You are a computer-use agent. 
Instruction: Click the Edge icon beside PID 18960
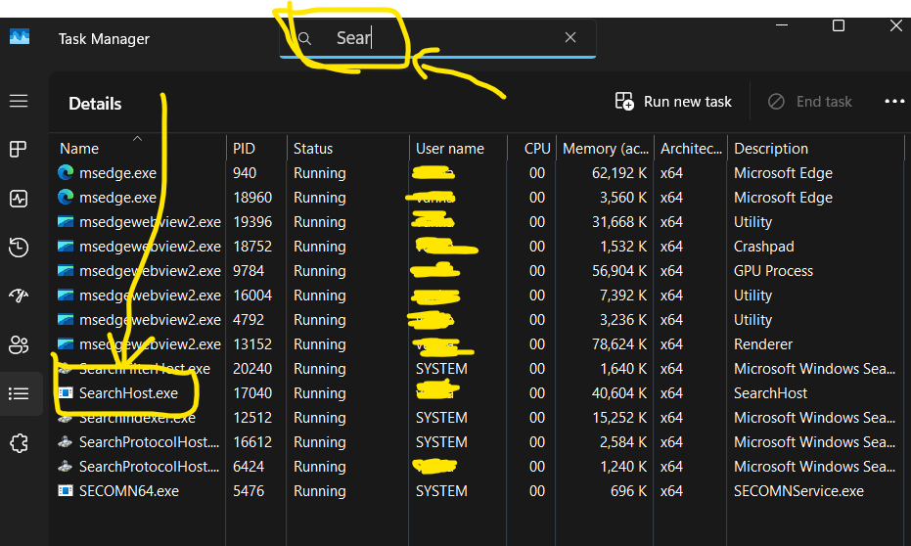pos(65,197)
